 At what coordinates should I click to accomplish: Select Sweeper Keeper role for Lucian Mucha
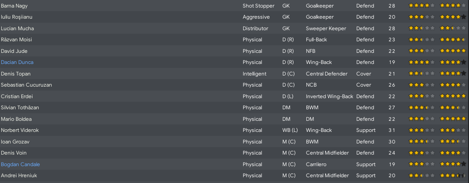(326, 28)
